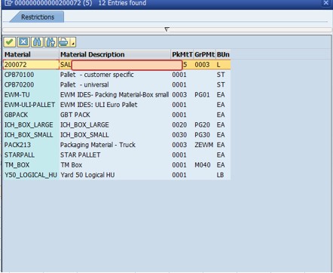Click the 0030 packaging type cell
The image size is (333, 273).
coord(179,135)
